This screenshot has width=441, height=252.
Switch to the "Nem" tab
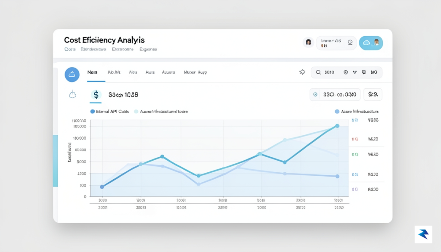point(92,72)
